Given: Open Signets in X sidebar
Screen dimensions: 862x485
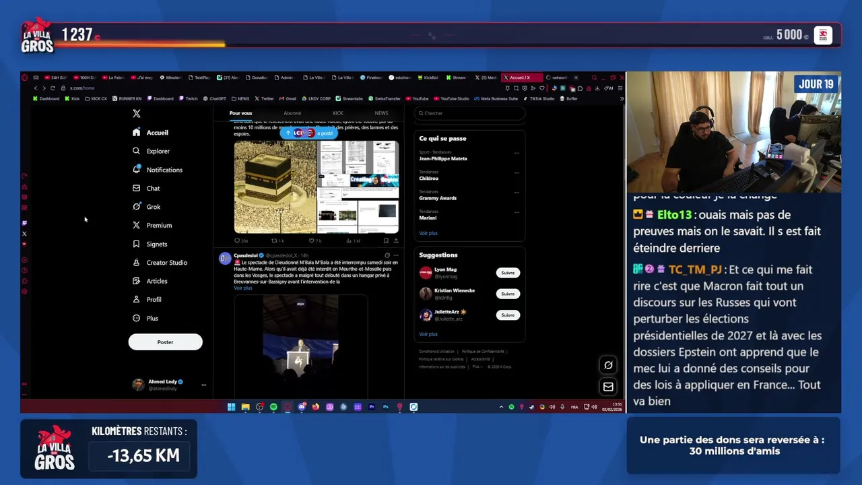Looking at the screenshot, I should [x=150, y=244].
